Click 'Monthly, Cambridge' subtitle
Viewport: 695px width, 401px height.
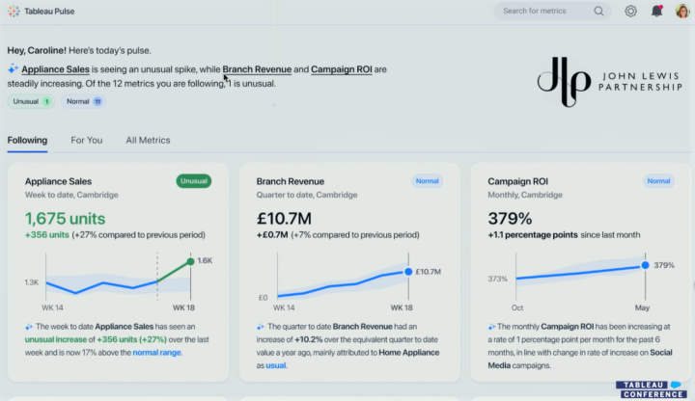(525, 195)
